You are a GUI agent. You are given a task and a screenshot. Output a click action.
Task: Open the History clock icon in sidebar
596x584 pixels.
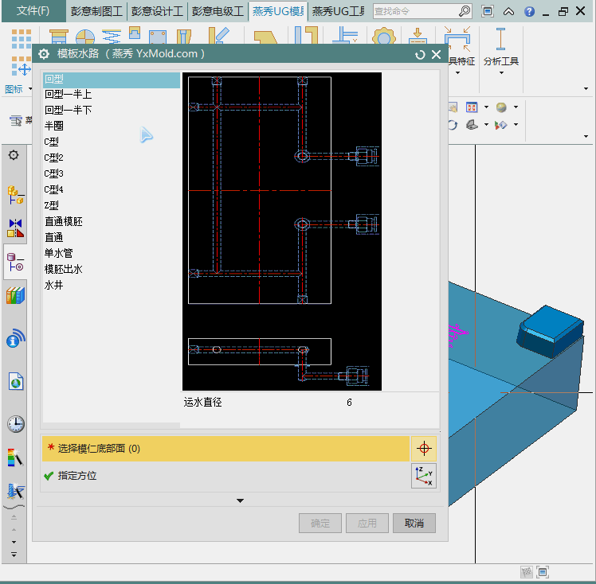click(15, 423)
